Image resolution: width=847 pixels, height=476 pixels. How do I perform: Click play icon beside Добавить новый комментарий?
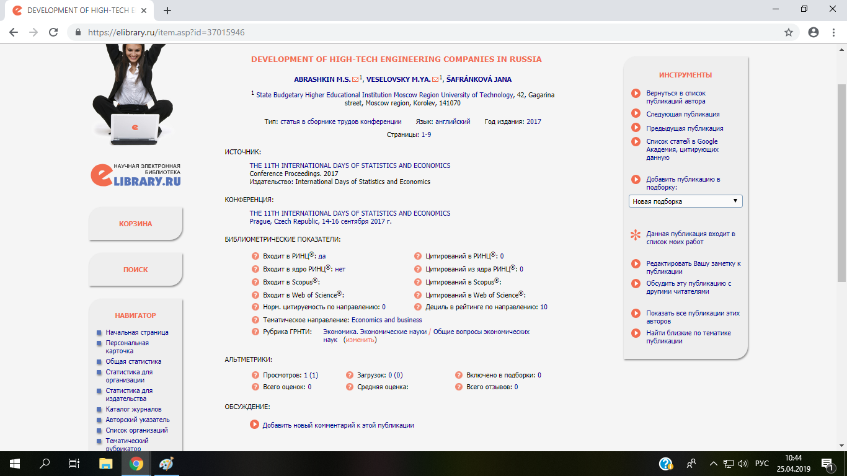(x=254, y=425)
